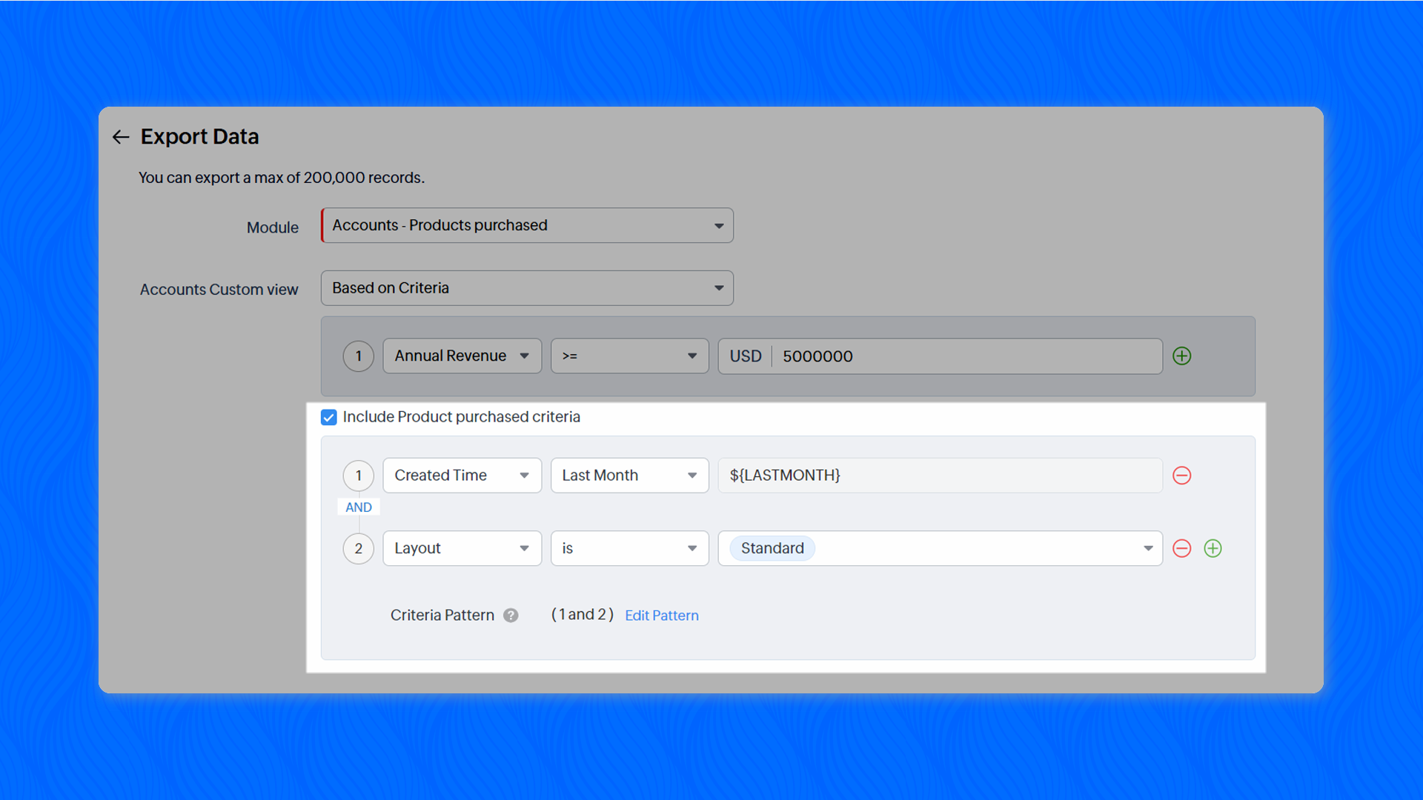This screenshot has width=1423, height=800.
Task: Expand the Standard layout value dropdown
Action: (x=1147, y=548)
